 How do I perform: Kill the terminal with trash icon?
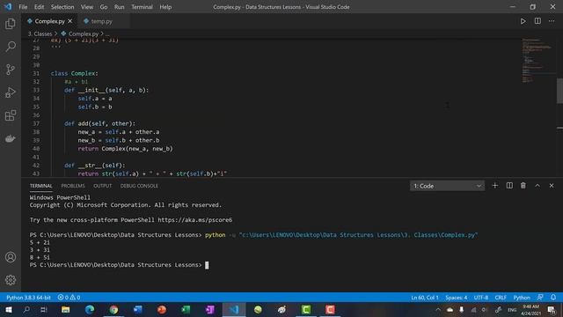point(523,186)
